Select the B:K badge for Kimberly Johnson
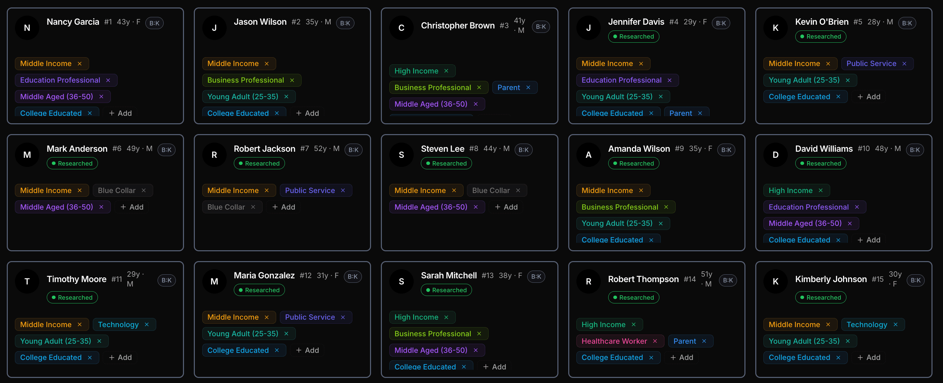The height and width of the screenshot is (383, 943). tap(916, 280)
